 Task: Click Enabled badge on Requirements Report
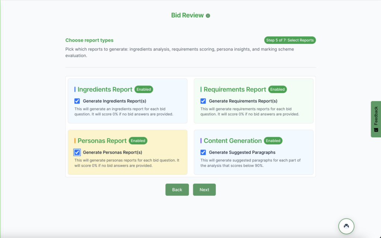[x=277, y=89]
